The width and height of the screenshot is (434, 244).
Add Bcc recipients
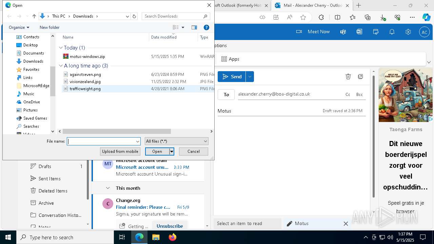(x=359, y=95)
